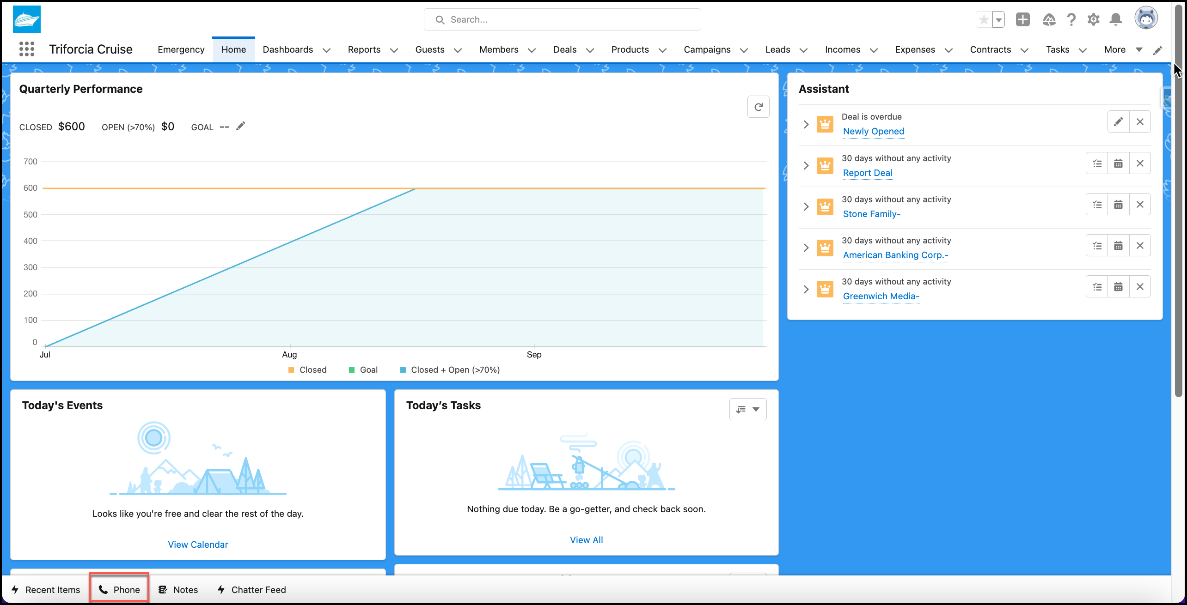Open Recent Items in the utility bar
1187x605 pixels.
coord(45,590)
